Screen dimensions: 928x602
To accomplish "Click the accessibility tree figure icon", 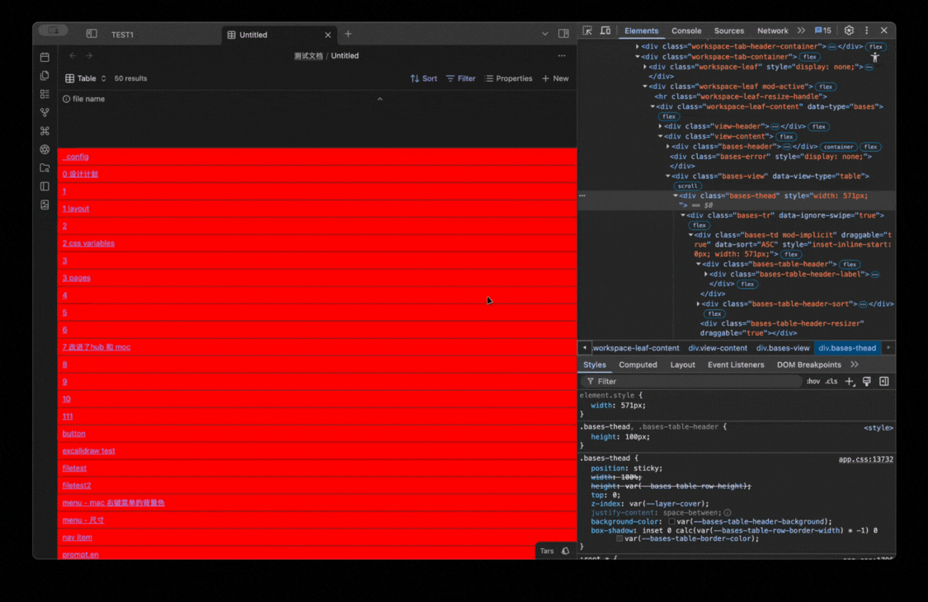I will click(x=875, y=57).
